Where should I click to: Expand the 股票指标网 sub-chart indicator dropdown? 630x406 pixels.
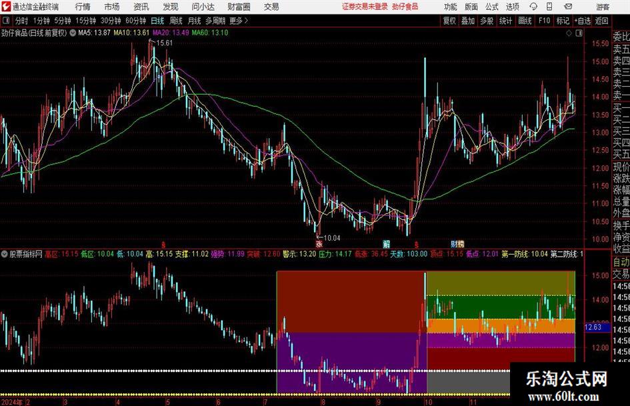pyautogui.click(x=5, y=254)
